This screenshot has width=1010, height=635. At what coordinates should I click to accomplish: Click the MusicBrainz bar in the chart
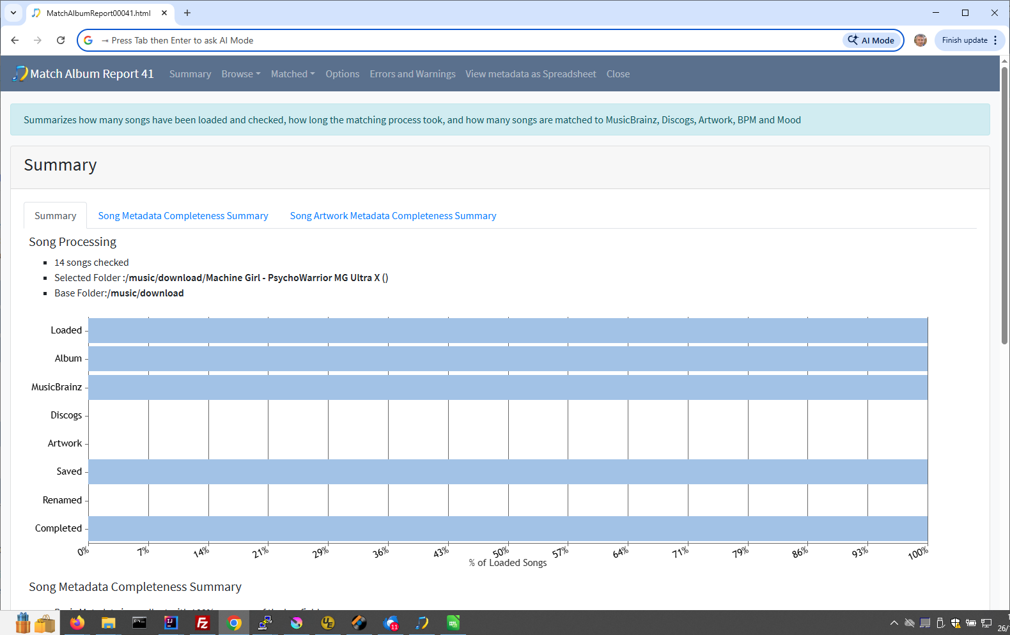tap(508, 387)
